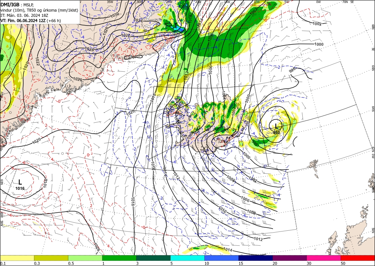Click the red 50+ legend swatch
This screenshot has height=266, width=375.
358,258
